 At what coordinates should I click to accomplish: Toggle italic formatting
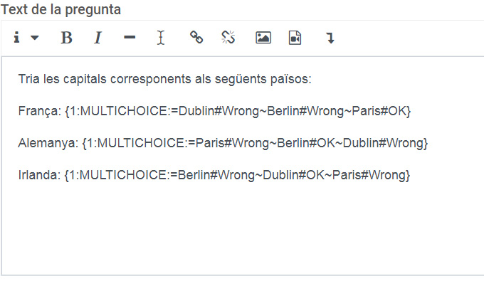point(98,38)
